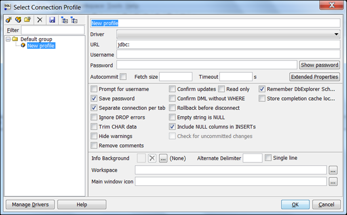
Task: Browse for a Workspace file
Action: 333,170
